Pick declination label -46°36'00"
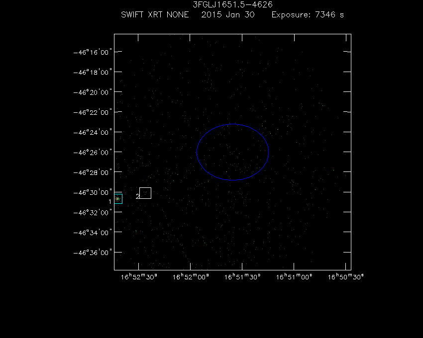The width and height of the screenshot is (423, 338). 93,253
